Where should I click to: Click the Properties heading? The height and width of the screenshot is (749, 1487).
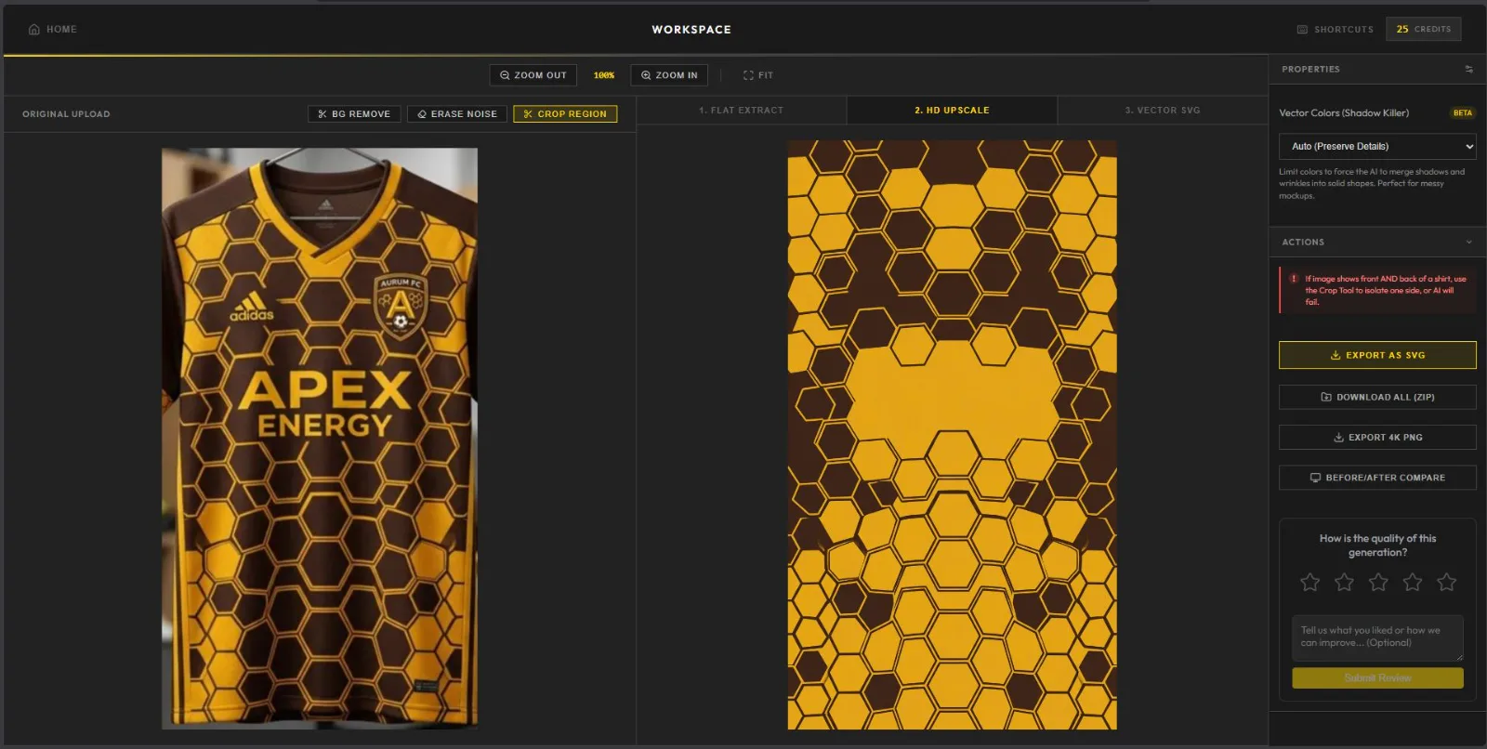click(x=1310, y=70)
